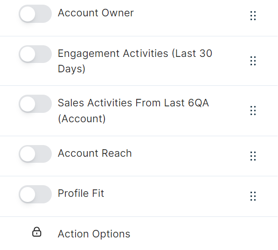Viewport: 278px width, 250px height.
Task: Enable the Account Owner toggle
Action: pyautogui.click(x=35, y=14)
